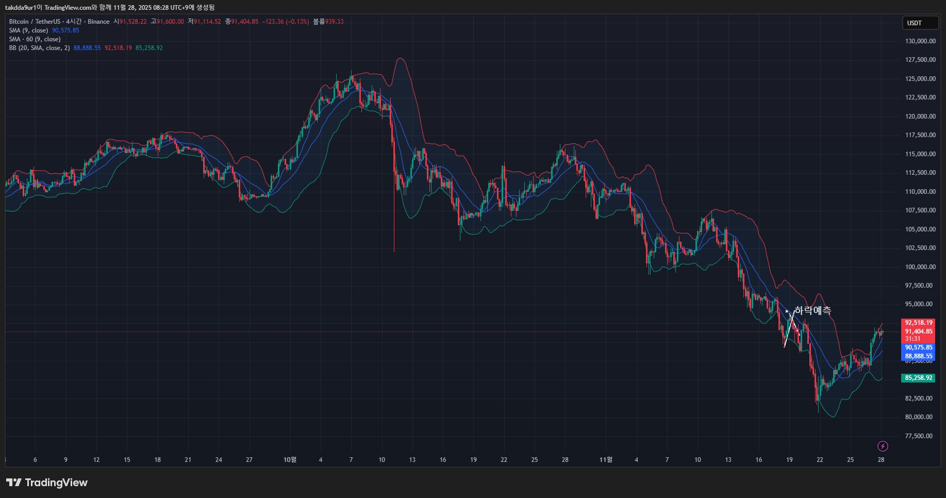This screenshot has width=946, height=498.
Task: Click the high price 91,600.00 in legend
Action: [x=170, y=22]
